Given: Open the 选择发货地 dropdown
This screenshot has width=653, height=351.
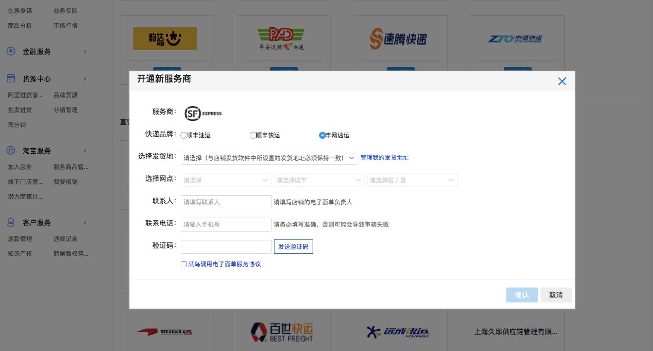Looking at the screenshot, I should (x=270, y=158).
